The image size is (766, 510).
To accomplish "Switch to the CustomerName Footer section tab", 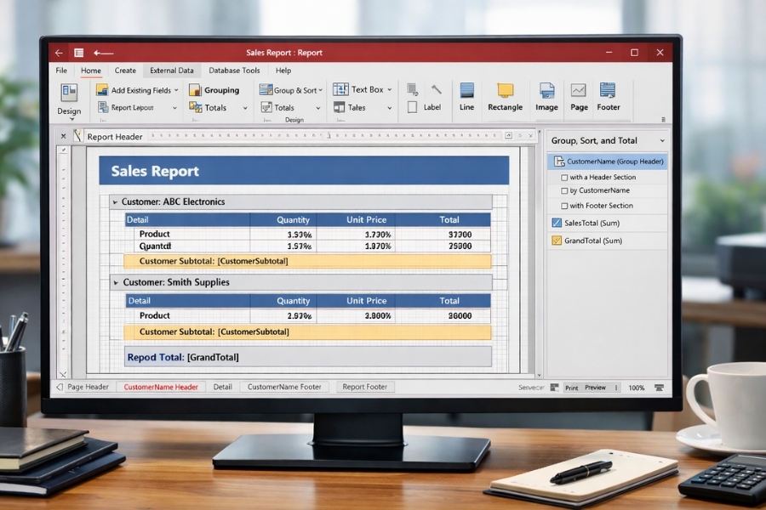I will coord(284,387).
